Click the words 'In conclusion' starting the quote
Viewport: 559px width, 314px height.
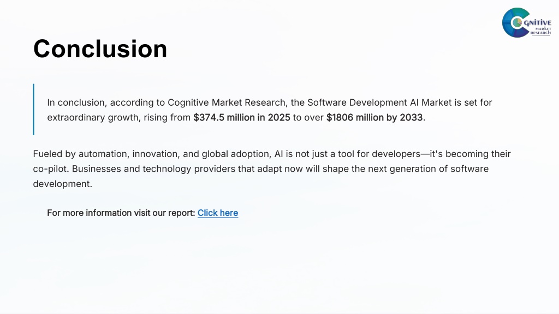coord(76,102)
